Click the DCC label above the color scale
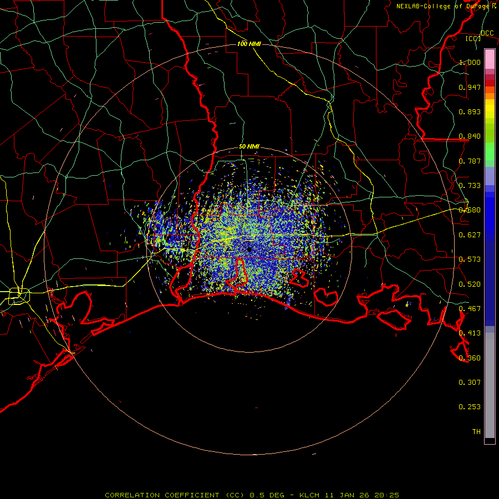Viewport: 499px width, 499px height. coord(487,33)
